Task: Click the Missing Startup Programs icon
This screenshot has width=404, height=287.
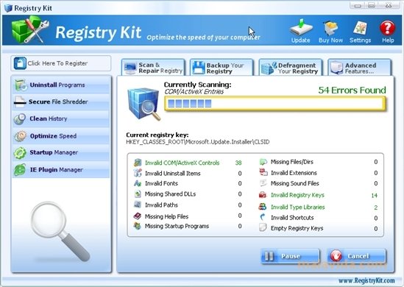Action: click(x=137, y=226)
